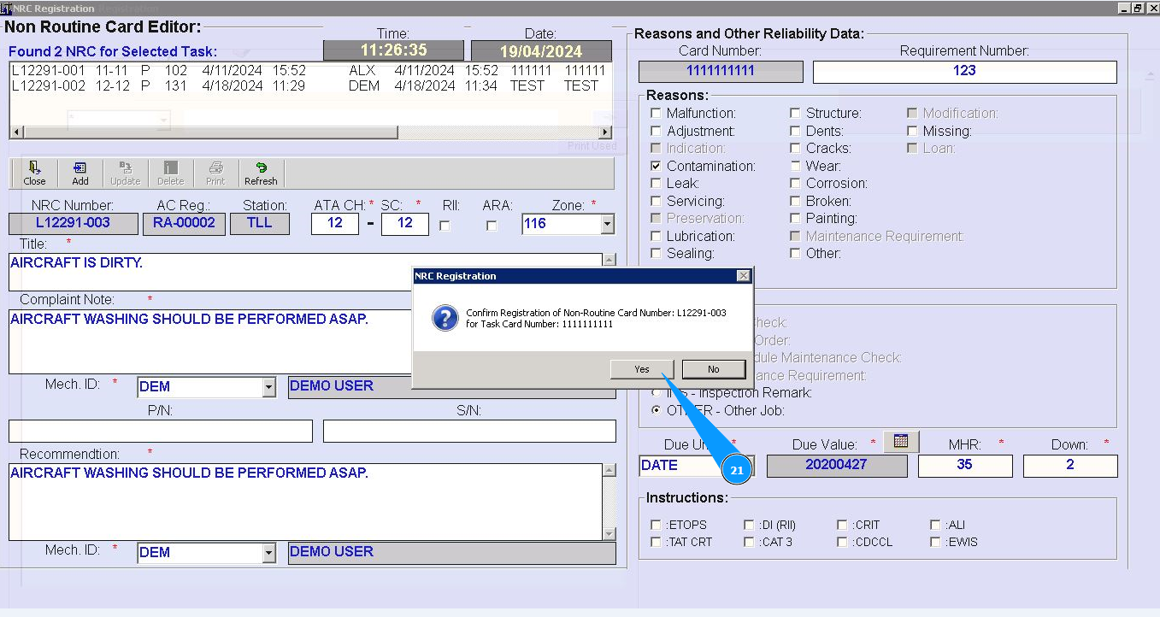This screenshot has width=1160, height=617.
Task: Check the Painting reason checkbox
Action: tap(796, 218)
